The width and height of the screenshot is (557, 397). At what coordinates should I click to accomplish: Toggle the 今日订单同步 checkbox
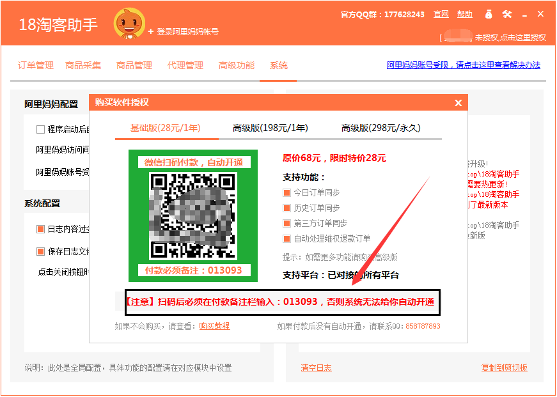click(x=287, y=192)
